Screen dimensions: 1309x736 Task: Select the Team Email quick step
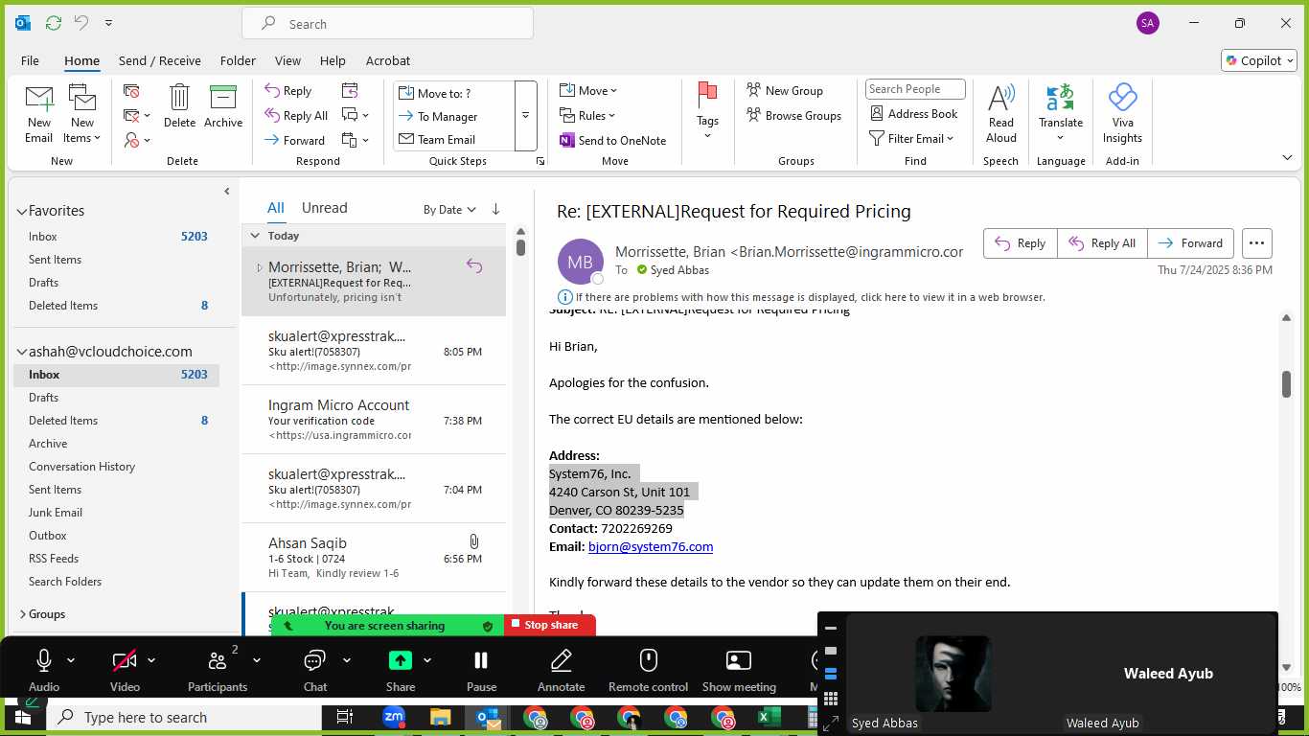[x=447, y=139]
